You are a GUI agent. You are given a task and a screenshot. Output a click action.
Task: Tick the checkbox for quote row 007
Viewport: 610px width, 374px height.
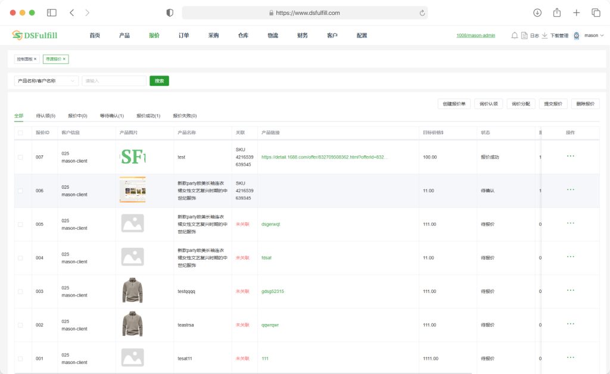tap(20, 157)
